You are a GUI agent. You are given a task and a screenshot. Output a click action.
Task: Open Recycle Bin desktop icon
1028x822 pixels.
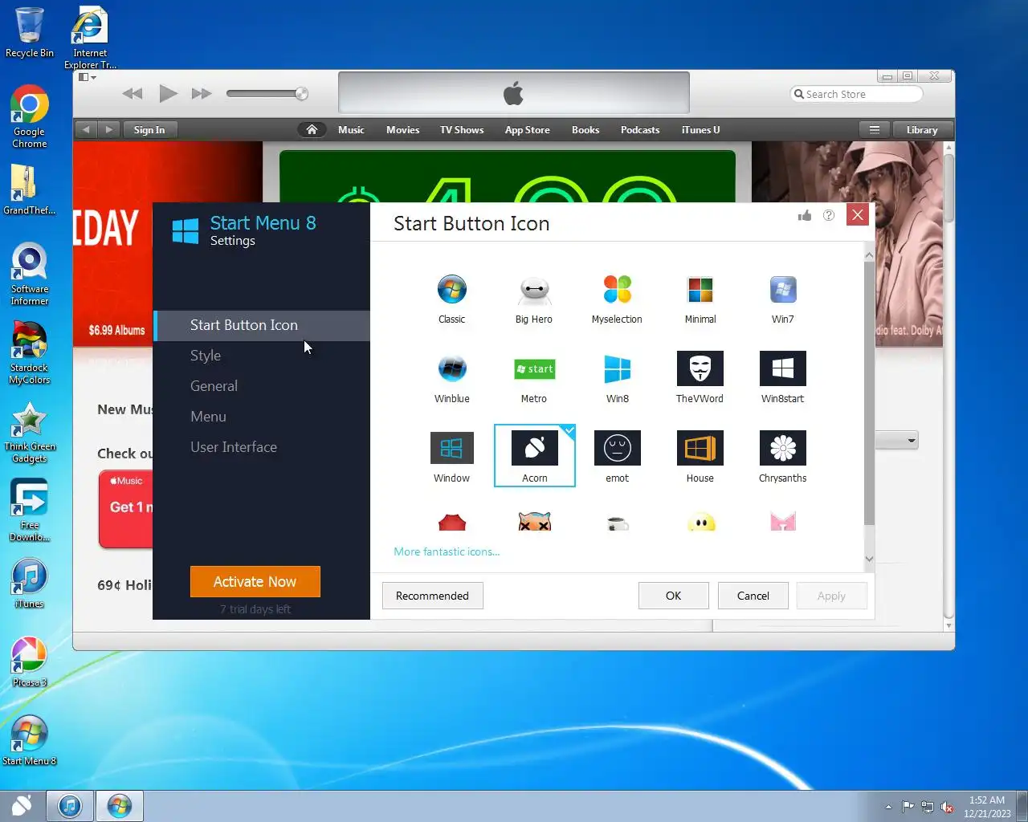click(x=30, y=33)
